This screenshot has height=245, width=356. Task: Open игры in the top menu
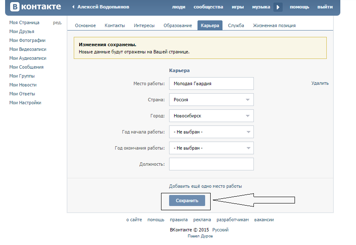tap(238, 7)
